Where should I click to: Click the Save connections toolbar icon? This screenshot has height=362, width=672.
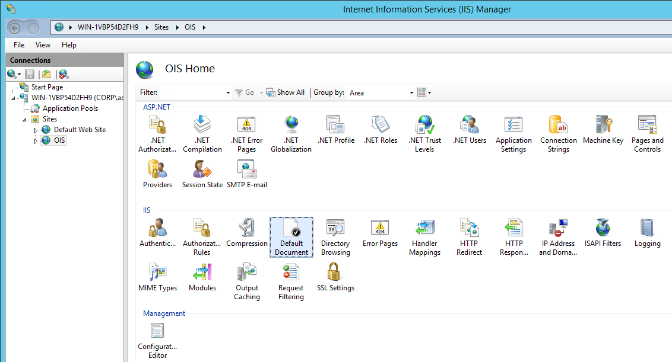point(30,75)
